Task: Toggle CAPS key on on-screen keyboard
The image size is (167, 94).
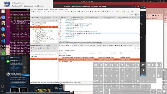Action: [96, 81]
